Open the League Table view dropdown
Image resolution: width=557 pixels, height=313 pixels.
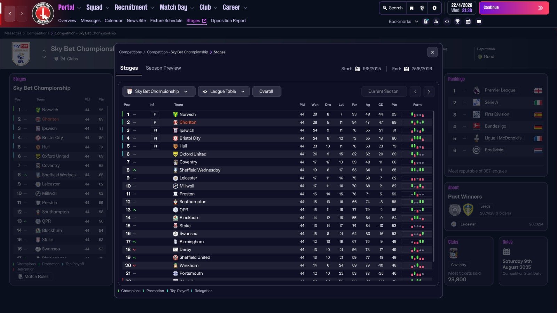224,91
